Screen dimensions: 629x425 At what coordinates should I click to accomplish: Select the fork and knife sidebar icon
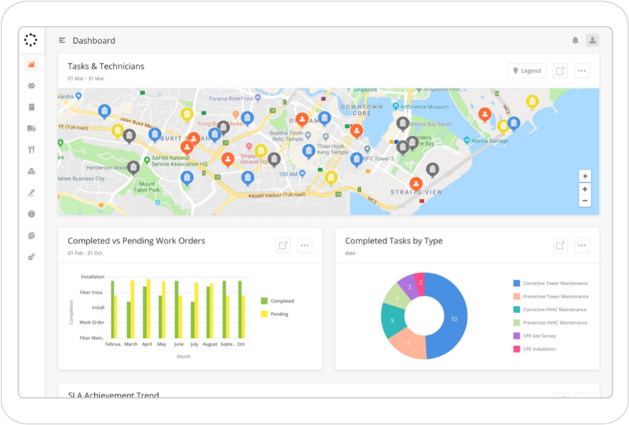(x=31, y=150)
